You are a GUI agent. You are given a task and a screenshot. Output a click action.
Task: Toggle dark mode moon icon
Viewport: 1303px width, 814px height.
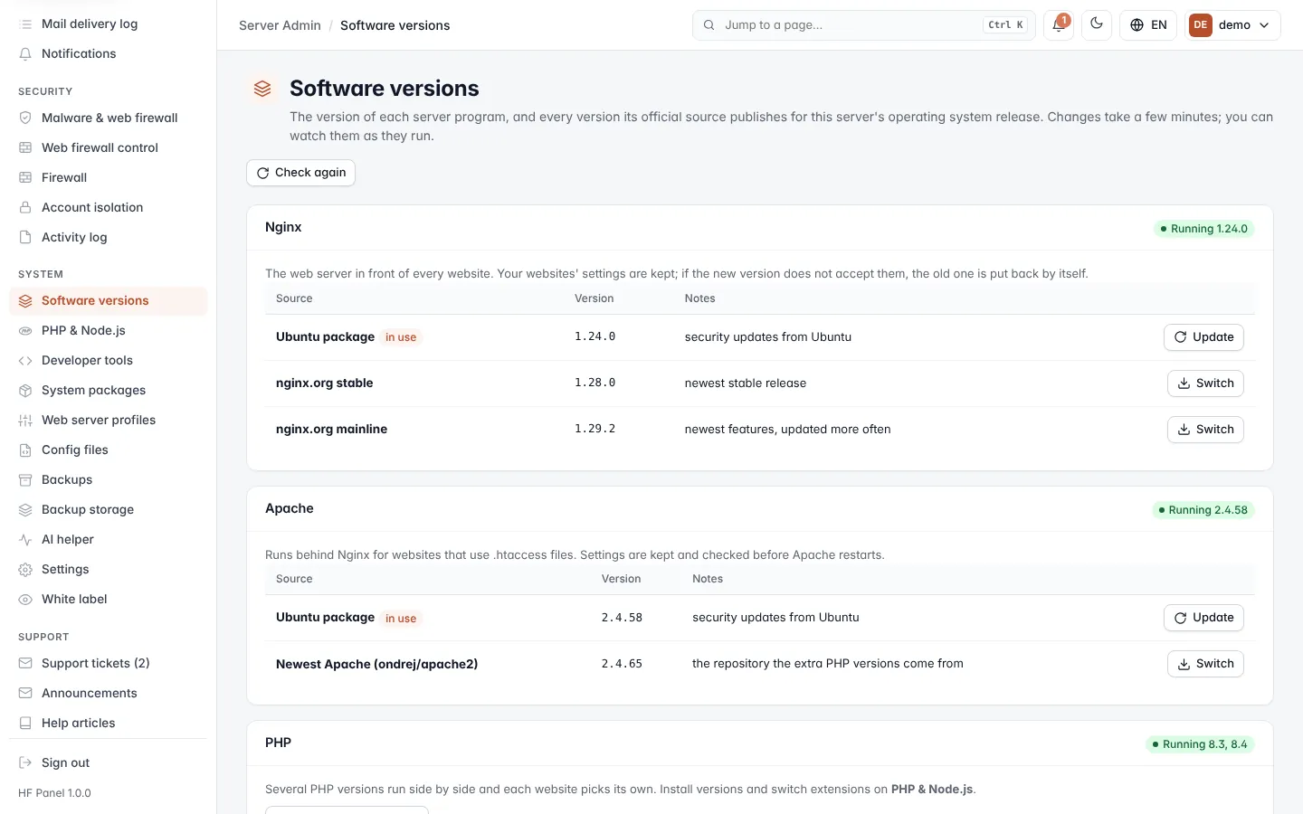point(1097,25)
